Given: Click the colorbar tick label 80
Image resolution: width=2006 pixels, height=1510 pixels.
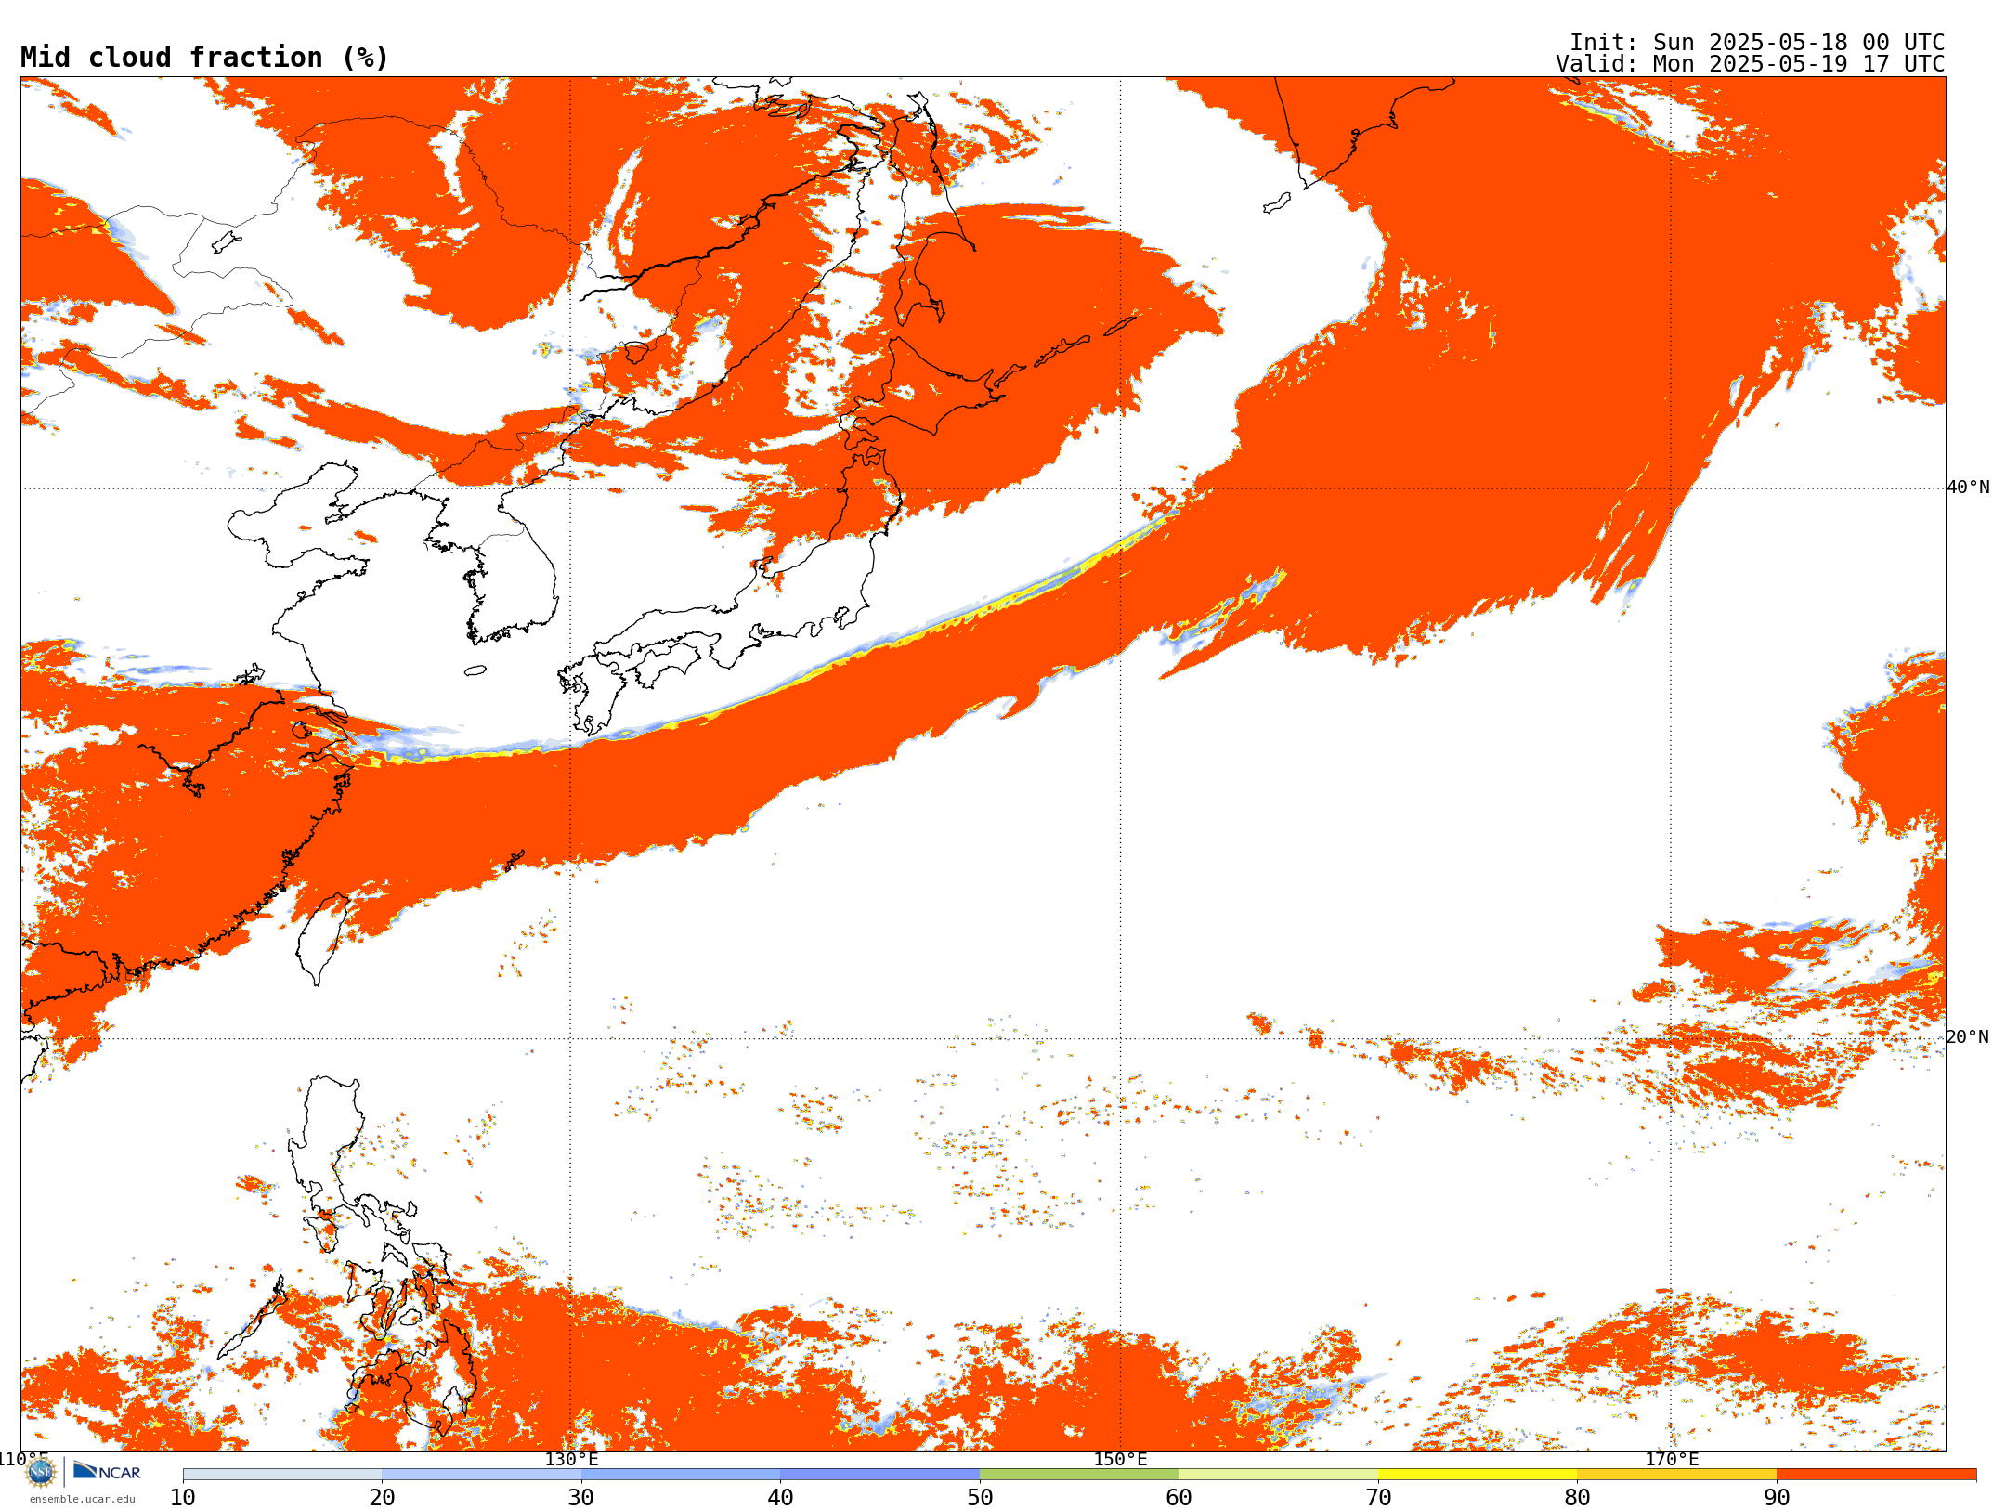Looking at the screenshot, I should click(1577, 1498).
